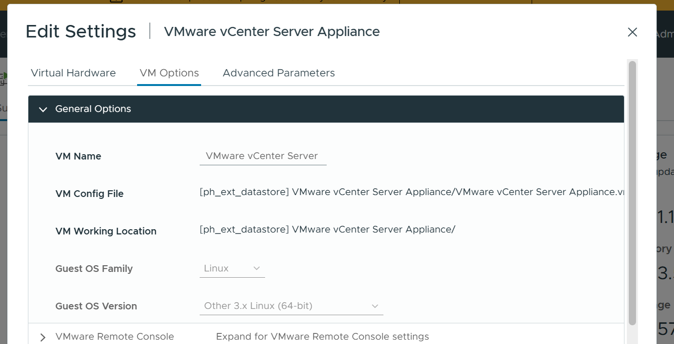This screenshot has width=674, height=344.
Task: Click the VM Config File path text
Action: [412, 192]
